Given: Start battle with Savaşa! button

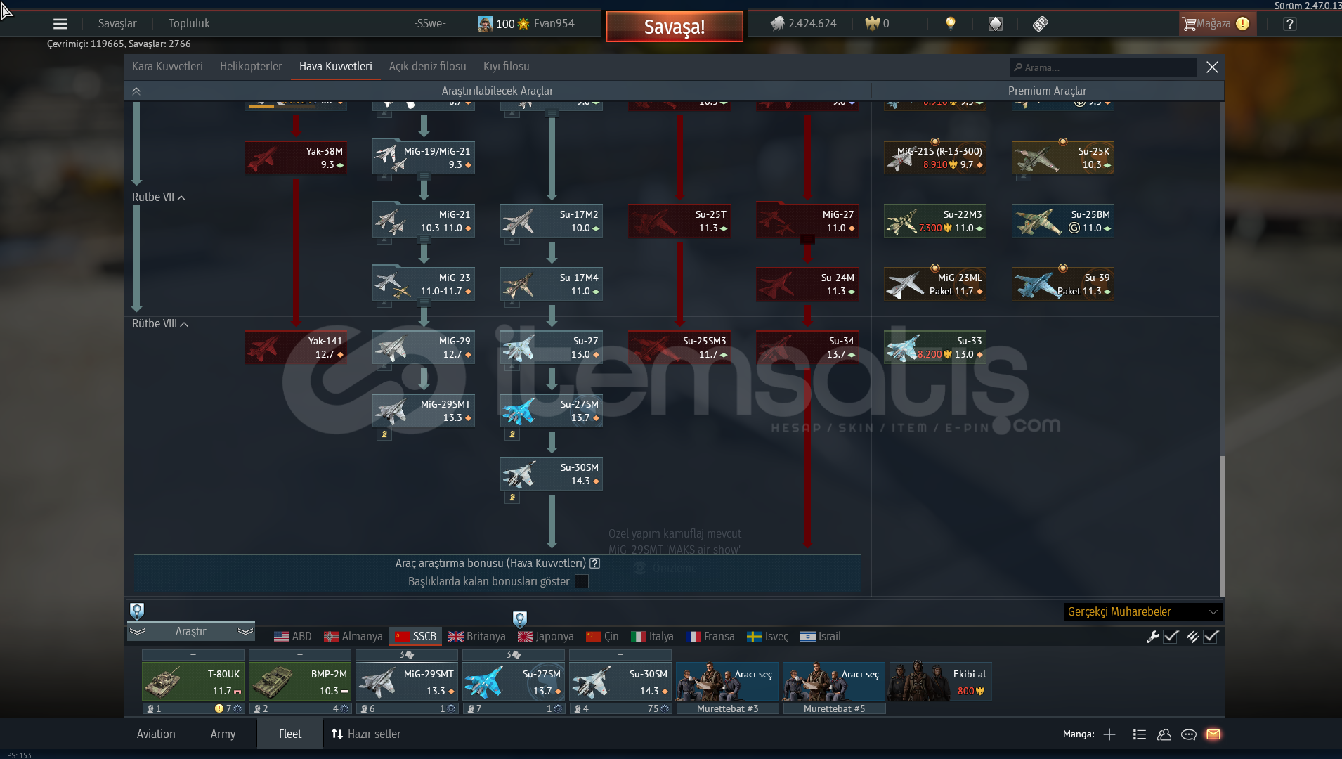Looking at the screenshot, I should coord(675,27).
